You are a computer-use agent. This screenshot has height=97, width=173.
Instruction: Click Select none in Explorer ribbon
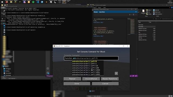tap(157, 12)
